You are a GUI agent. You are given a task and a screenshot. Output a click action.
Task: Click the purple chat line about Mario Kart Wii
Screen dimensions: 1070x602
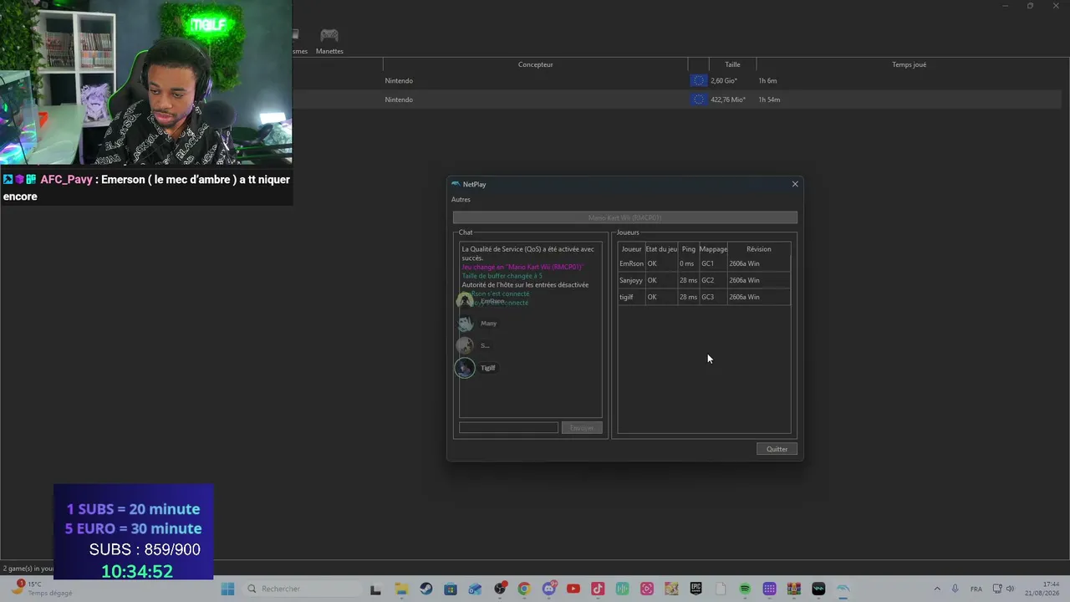[x=522, y=267]
